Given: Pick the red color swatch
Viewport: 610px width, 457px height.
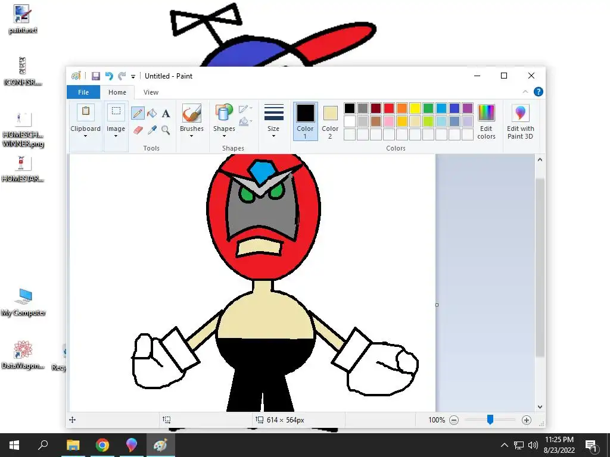Looking at the screenshot, I should click(x=389, y=108).
